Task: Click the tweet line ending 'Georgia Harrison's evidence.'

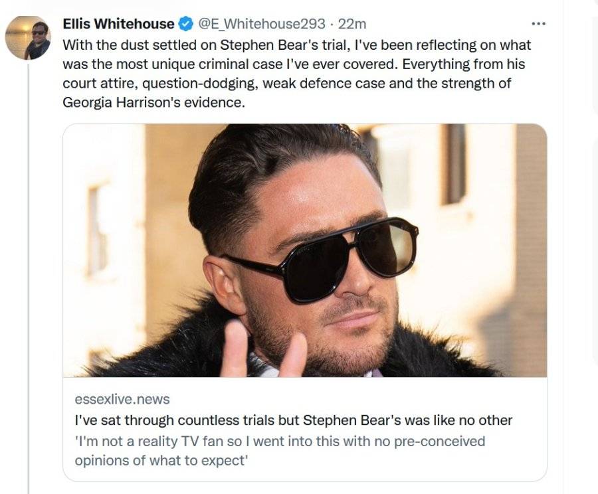Action: (153, 102)
